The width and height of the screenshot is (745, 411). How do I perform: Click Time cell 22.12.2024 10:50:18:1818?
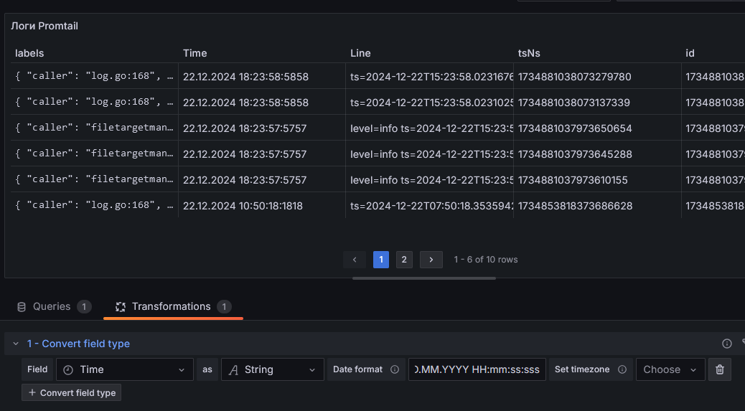tap(262, 205)
